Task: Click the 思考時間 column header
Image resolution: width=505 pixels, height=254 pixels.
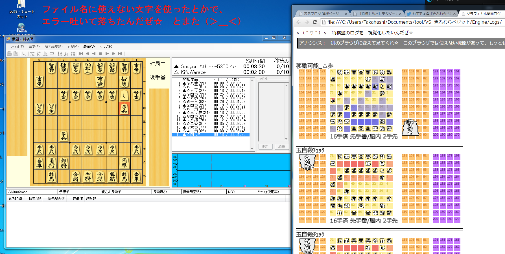Action: point(15,199)
